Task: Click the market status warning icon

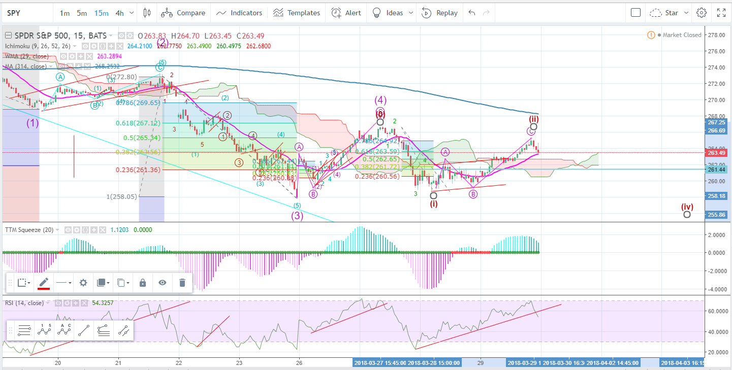Action: pos(651,35)
